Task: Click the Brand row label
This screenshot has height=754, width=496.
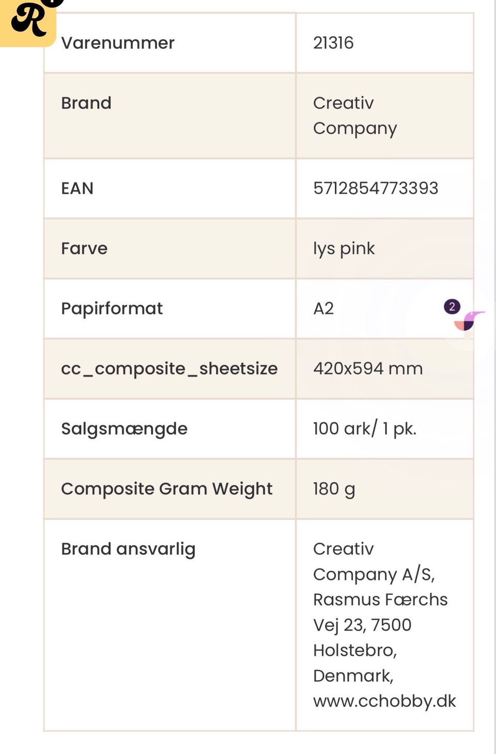Action: pyautogui.click(x=86, y=103)
